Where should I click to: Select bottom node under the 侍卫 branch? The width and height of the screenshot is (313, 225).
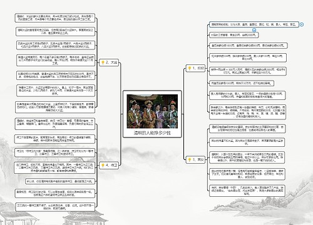pos(55,207)
